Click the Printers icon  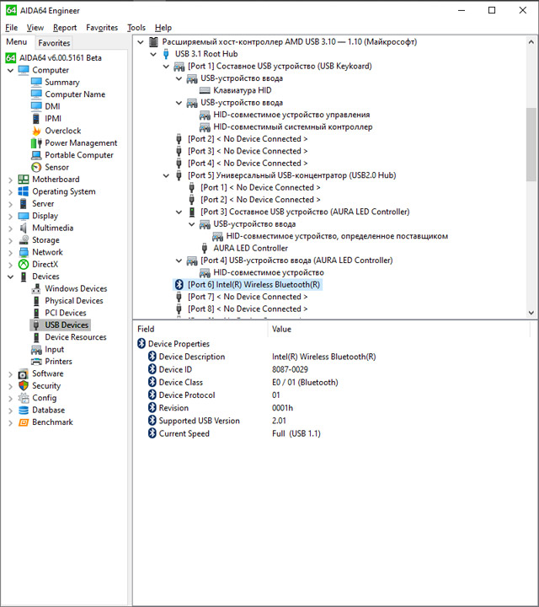(x=36, y=361)
